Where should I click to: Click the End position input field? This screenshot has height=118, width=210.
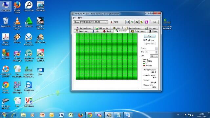tap(150, 52)
